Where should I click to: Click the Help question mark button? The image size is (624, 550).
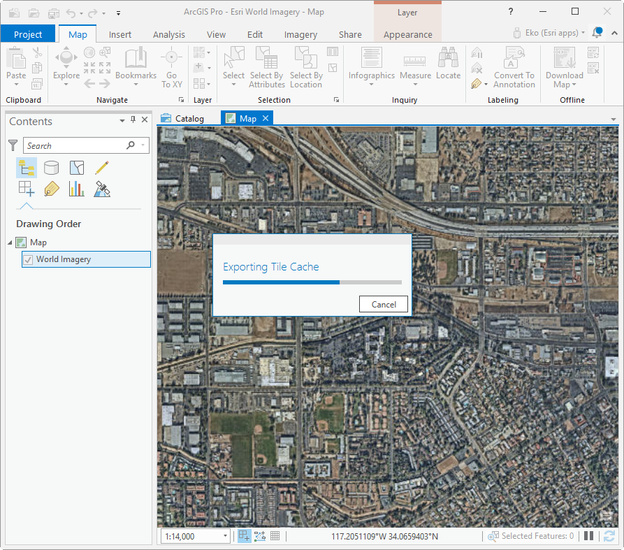pyautogui.click(x=511, y=12)
